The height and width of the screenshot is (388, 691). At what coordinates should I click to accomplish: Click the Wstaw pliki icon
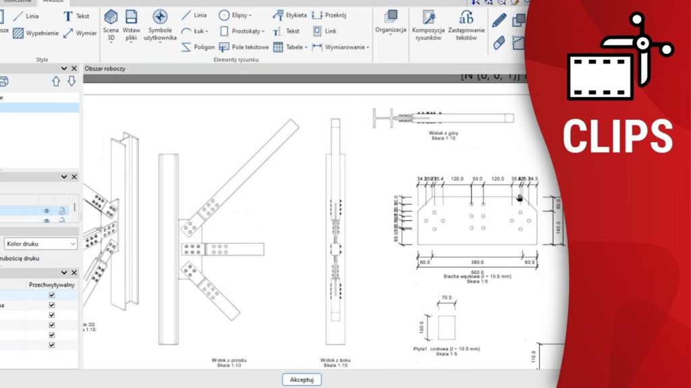132,26
